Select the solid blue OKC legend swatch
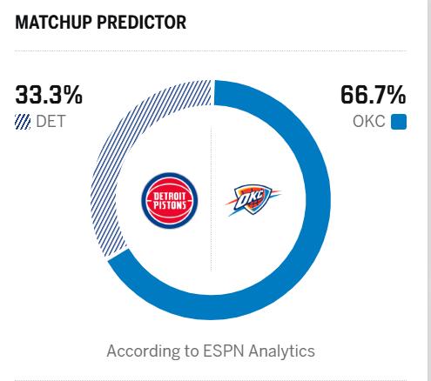Viewport: 431px width, 381px height. pos(399,122)
